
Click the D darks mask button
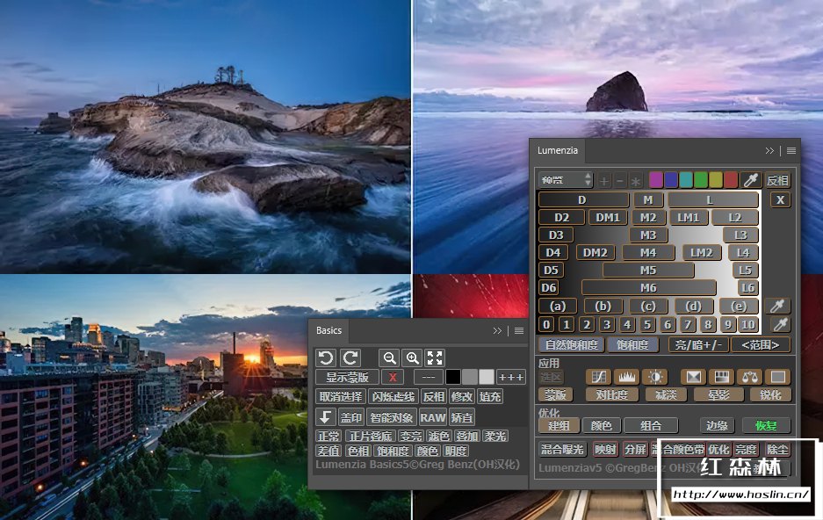582,200
